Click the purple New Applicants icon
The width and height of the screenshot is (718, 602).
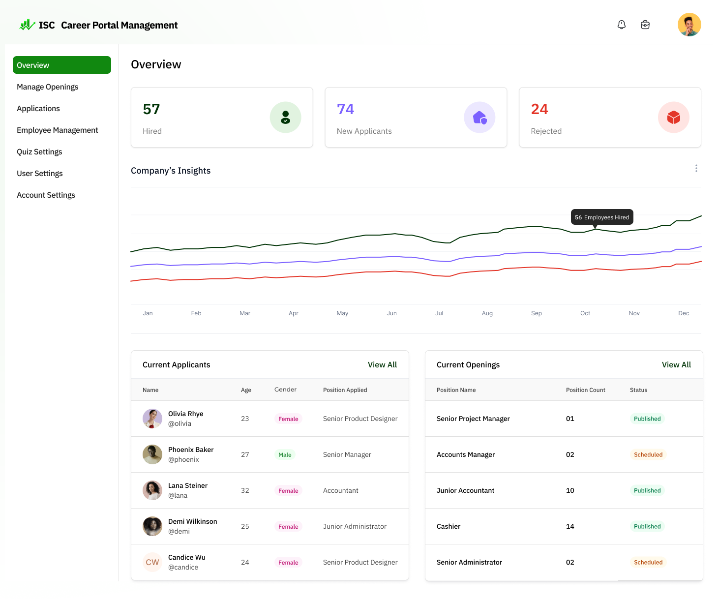click(x=479, y=117)
